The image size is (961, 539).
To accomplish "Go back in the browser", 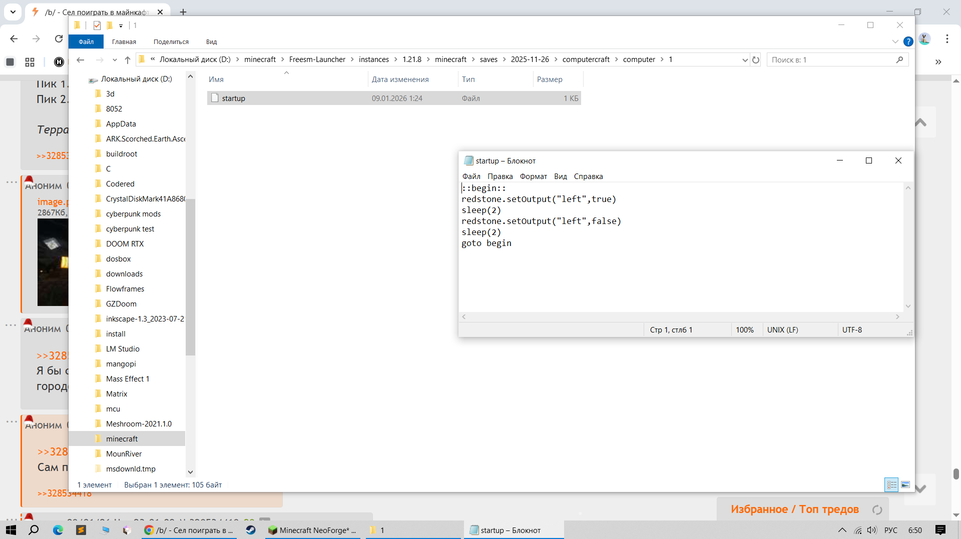I will point(14,38).
